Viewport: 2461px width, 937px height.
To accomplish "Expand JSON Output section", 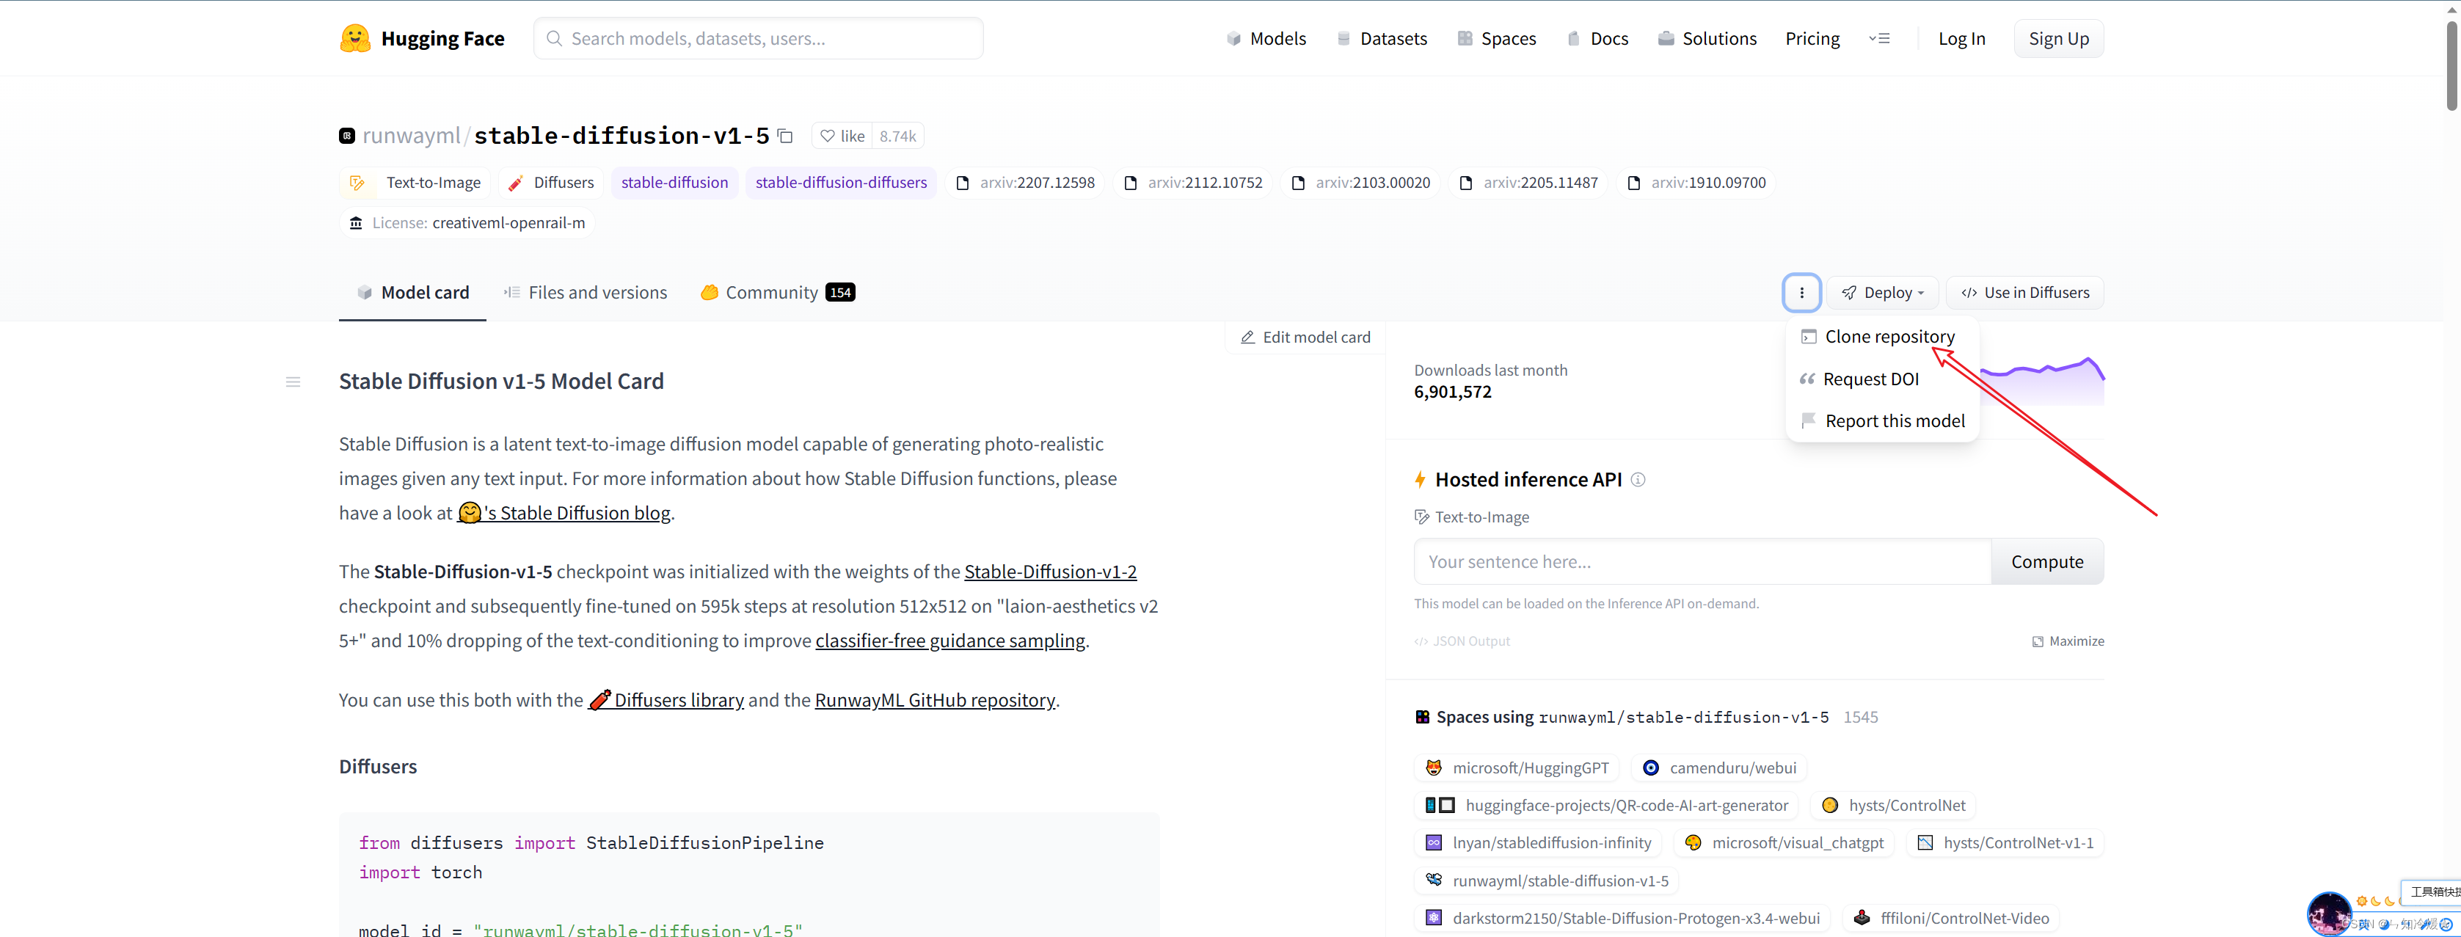I will 1462,641.
